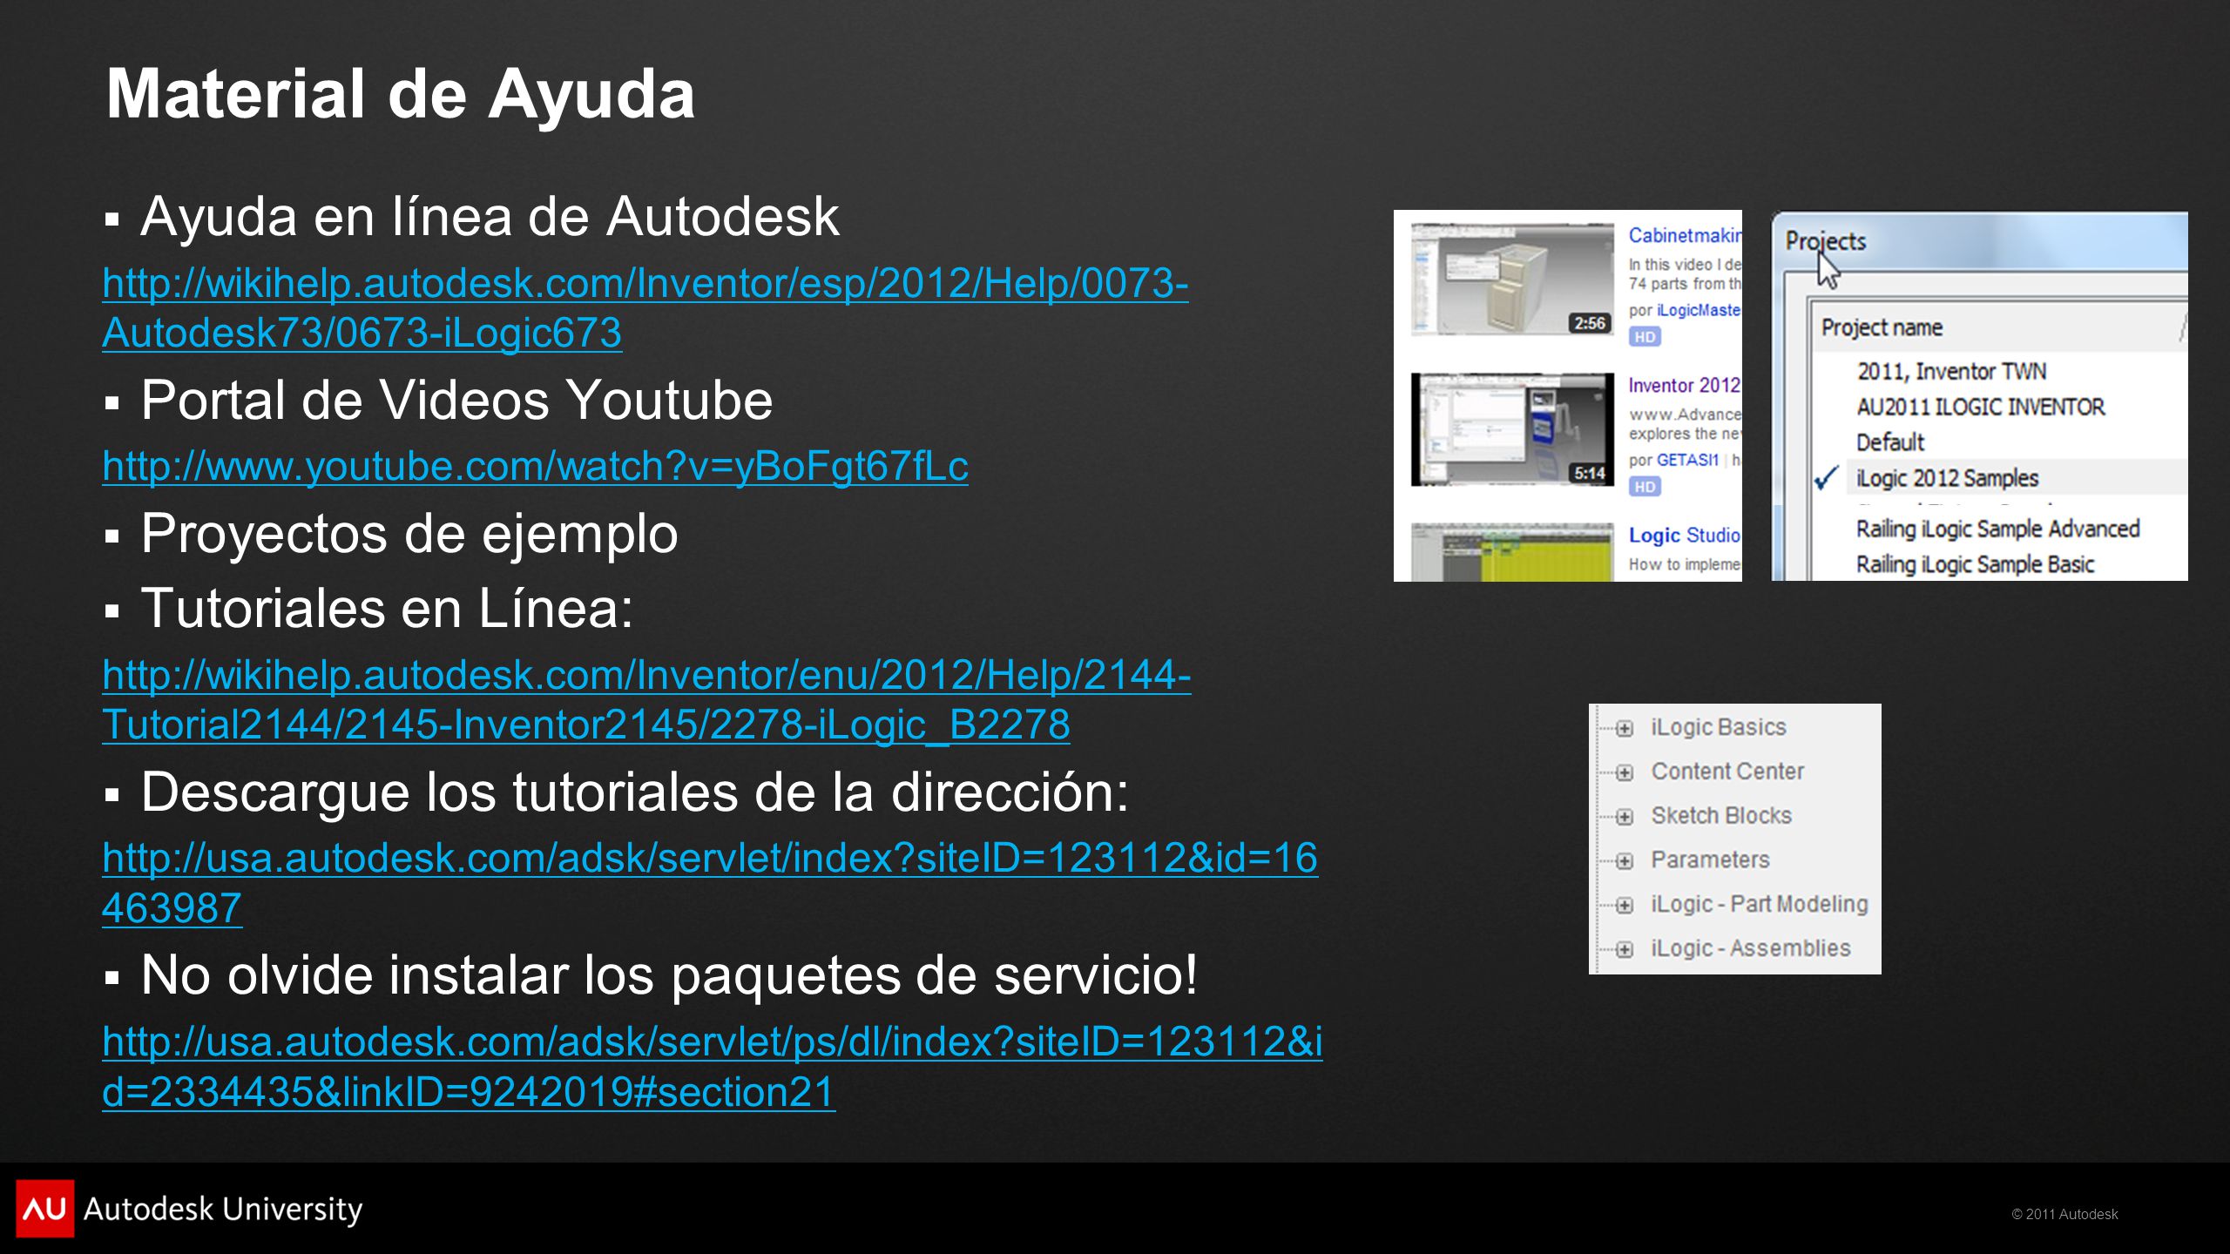The width and height of the screenshot is (2230, 1254).
Task: Select project 'iLogic 2012 Samples'
Action: pos(1947,478)
